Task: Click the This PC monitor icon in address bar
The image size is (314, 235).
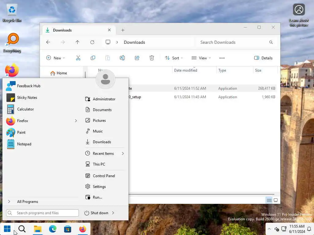Action: point(108,42)
